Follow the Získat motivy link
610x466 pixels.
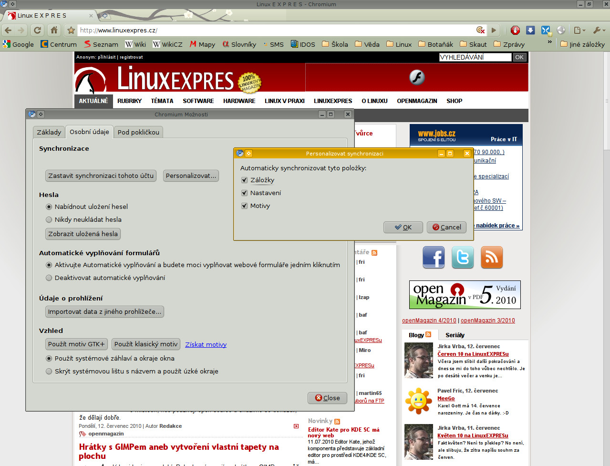[x=206, y=344]
